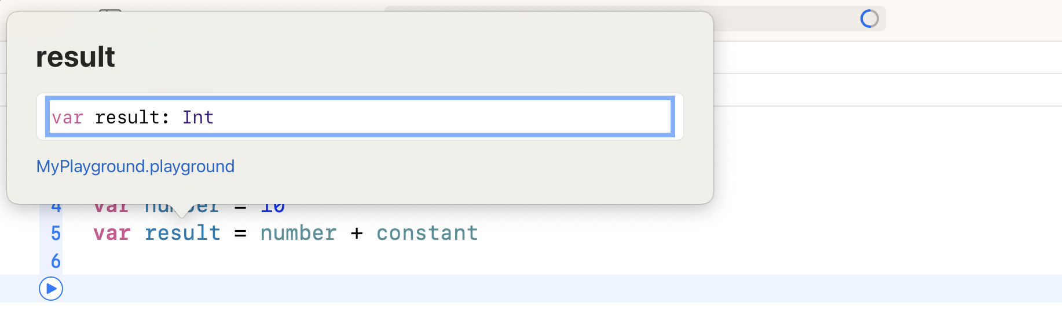1062x328 pixels.
Task: Click the equals sign on line 5
Action: [240, 233]
